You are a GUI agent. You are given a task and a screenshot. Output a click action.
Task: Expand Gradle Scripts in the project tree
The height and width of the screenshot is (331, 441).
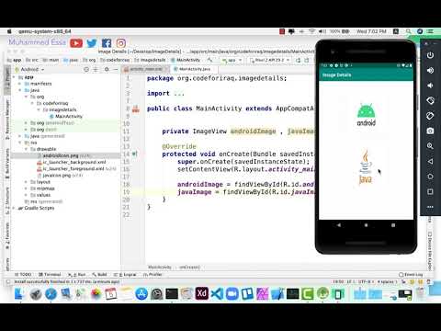[x=14, y=208]
